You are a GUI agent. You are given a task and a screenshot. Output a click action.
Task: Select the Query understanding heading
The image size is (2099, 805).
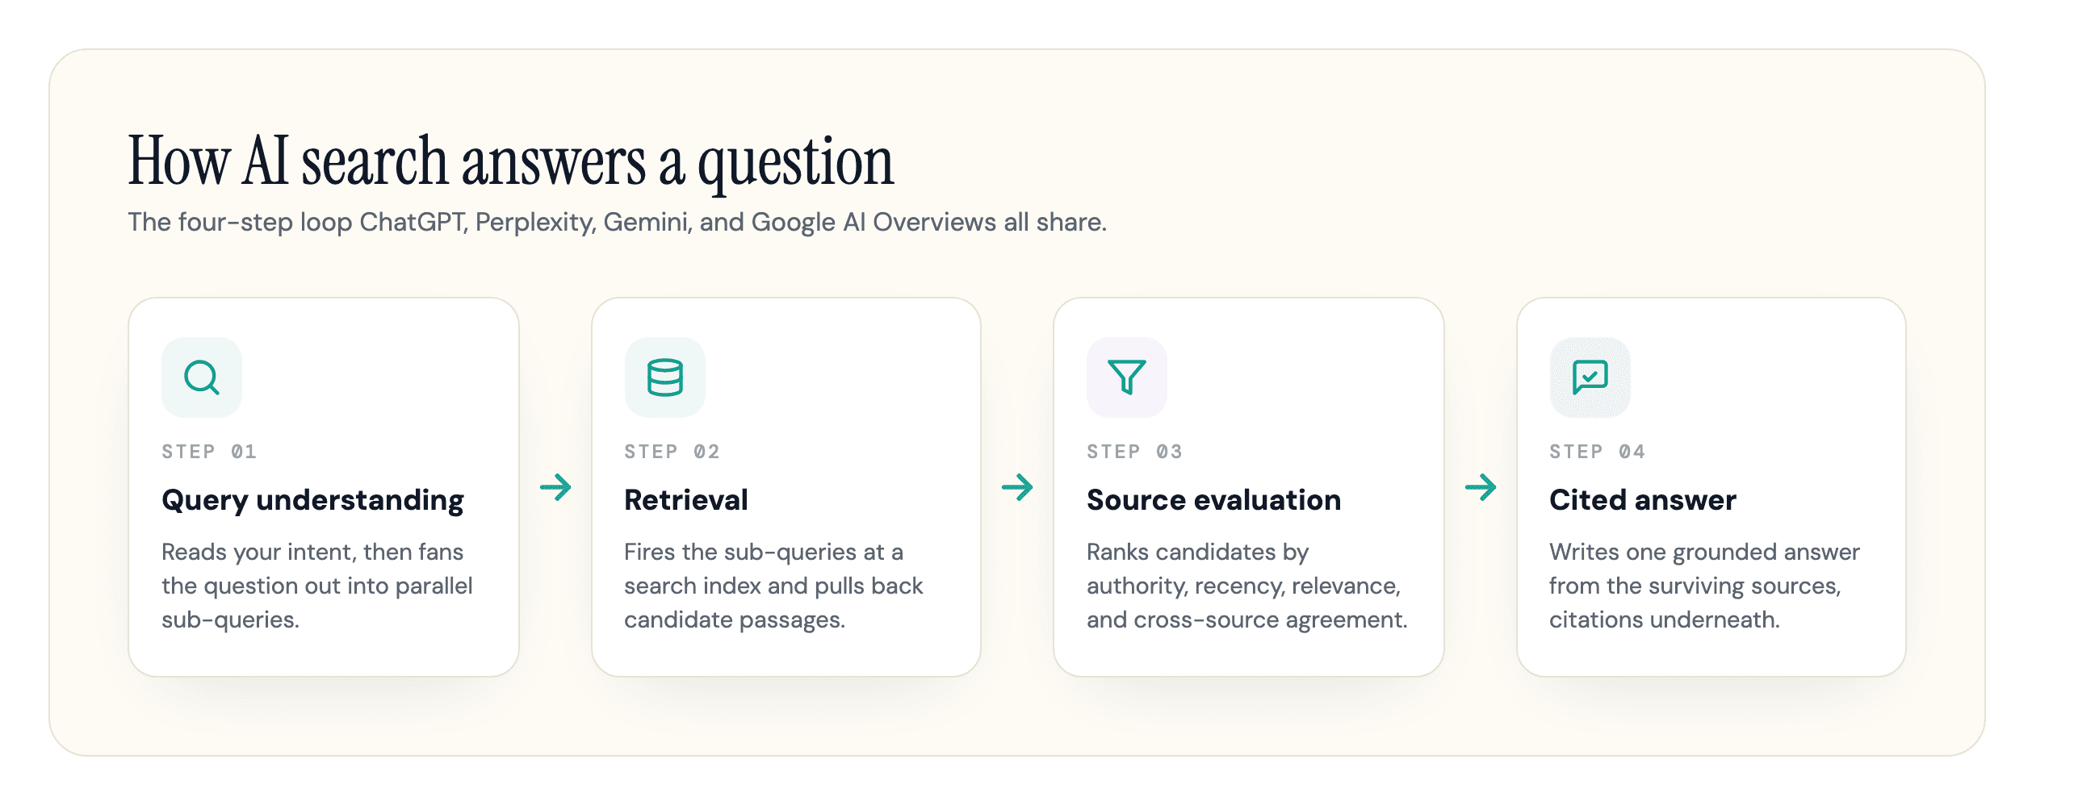pyautogui.click(x=313, y=500)
